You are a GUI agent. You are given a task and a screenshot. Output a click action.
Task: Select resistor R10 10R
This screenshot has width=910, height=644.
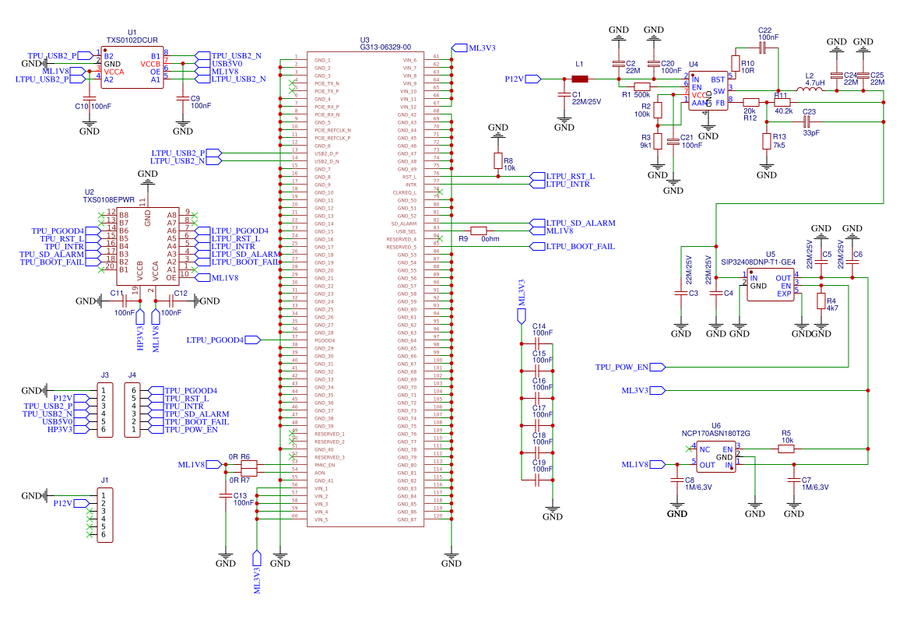pyautogui.click(x=736, y=63)
